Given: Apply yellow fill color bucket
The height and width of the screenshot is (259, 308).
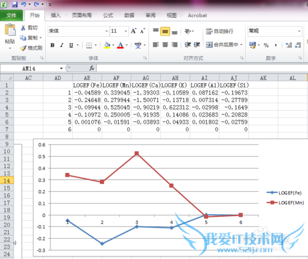Looking at the screenshot, I should 107,46.
